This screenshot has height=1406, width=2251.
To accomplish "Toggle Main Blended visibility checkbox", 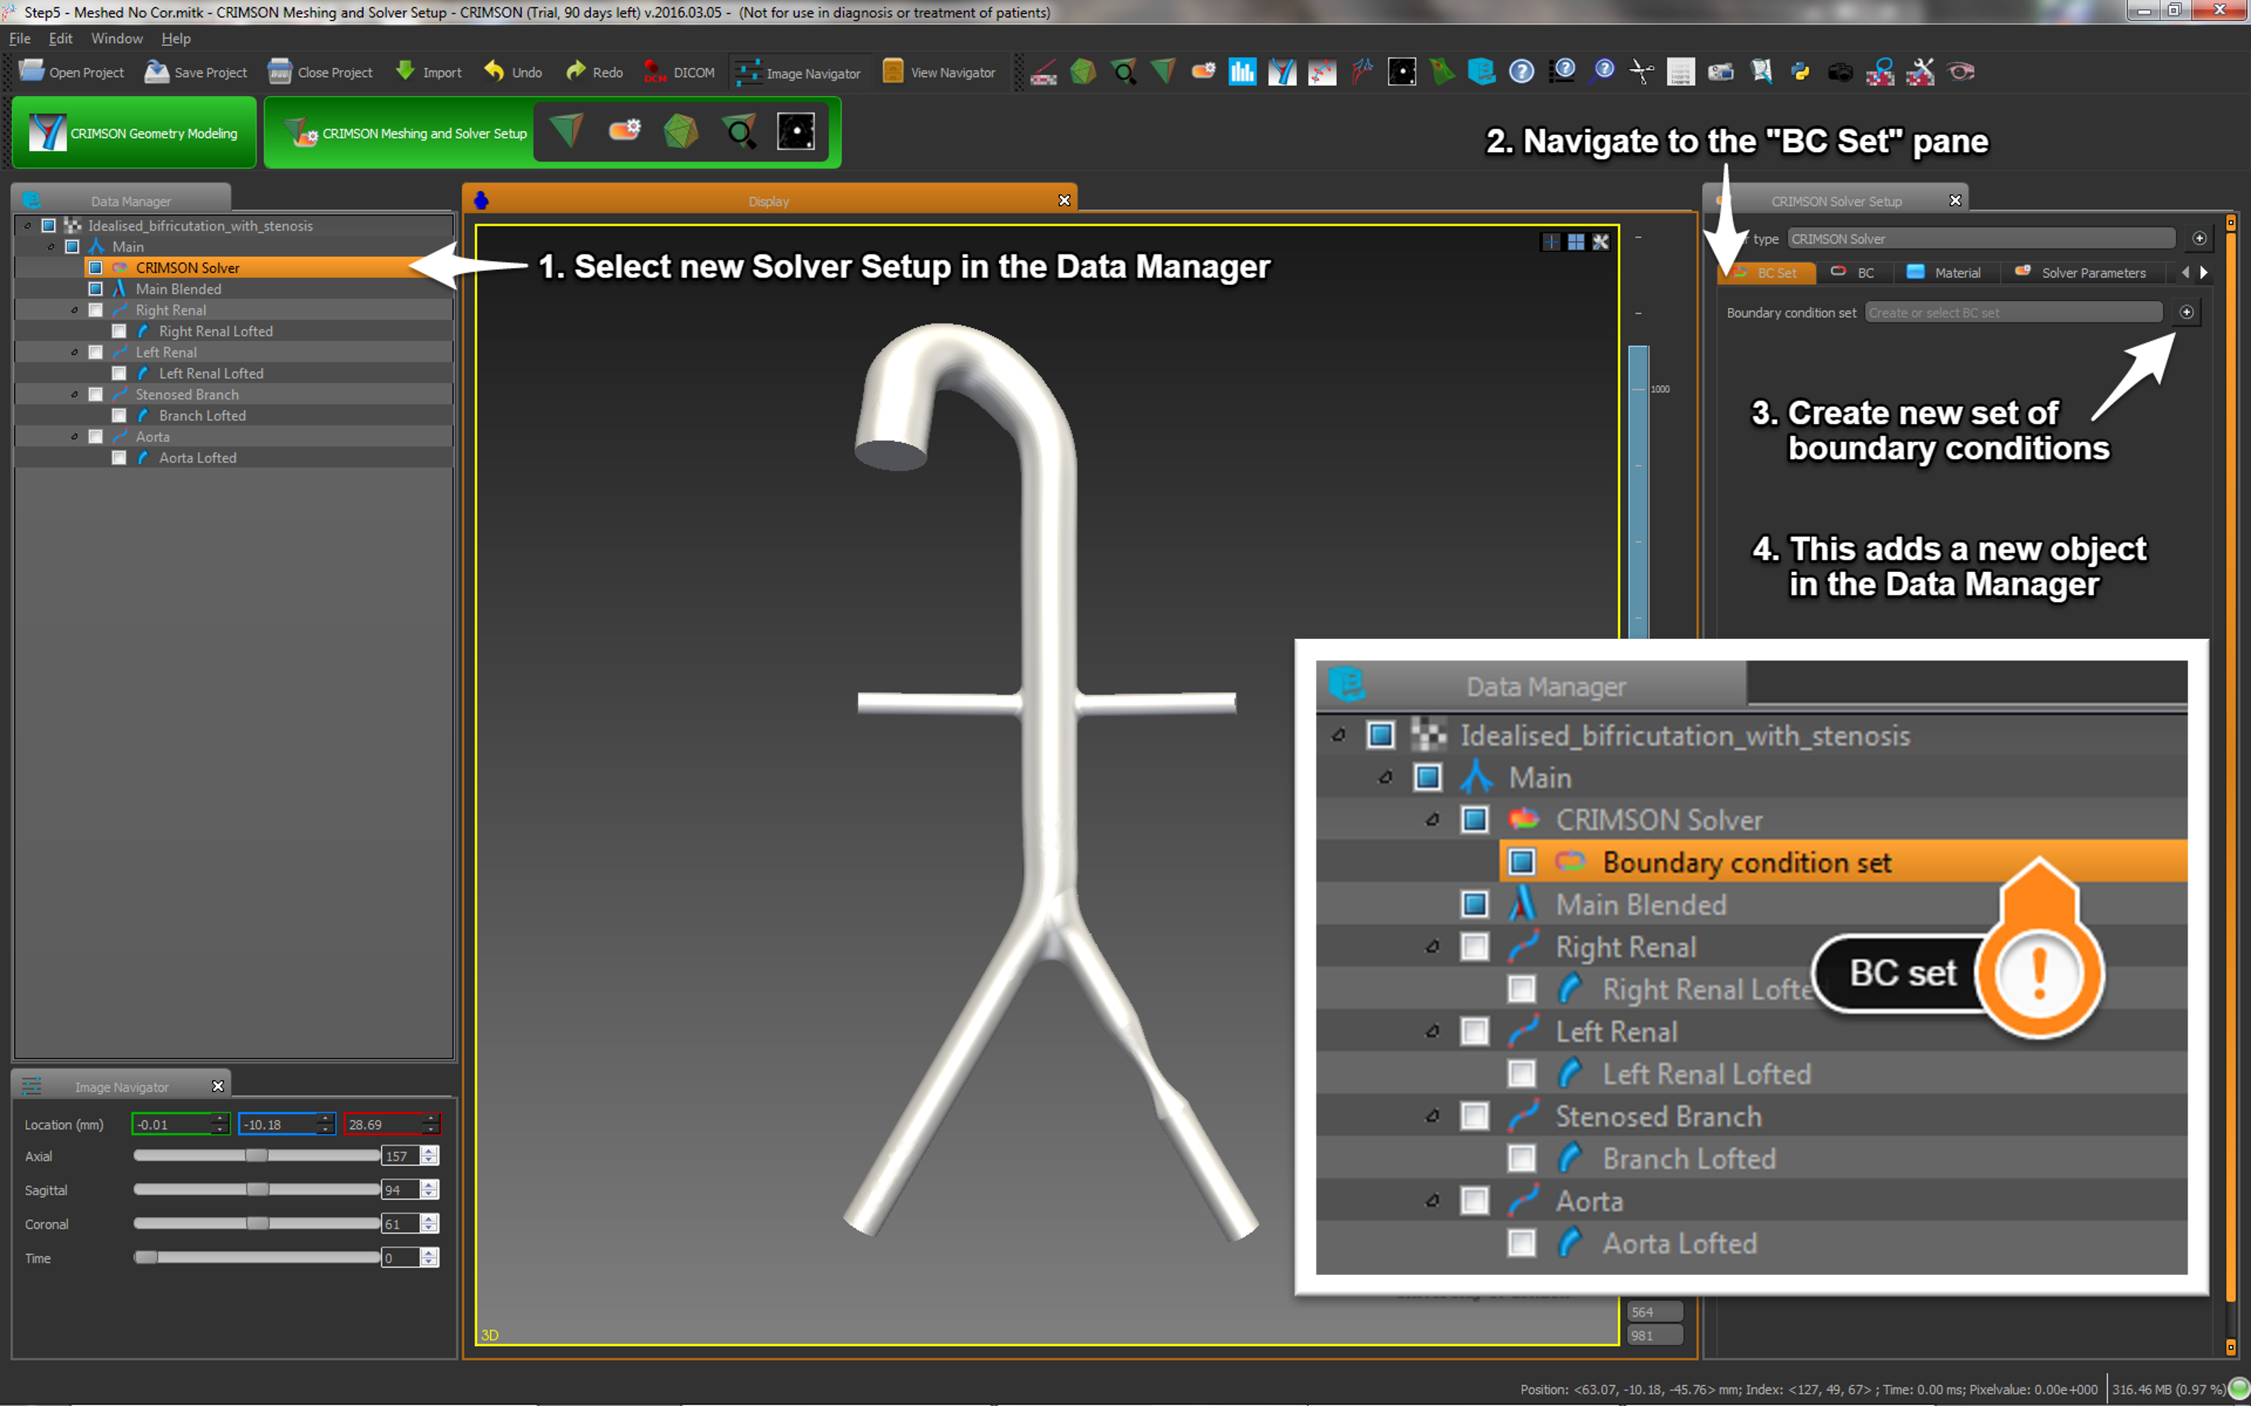I will click(95, 288).
